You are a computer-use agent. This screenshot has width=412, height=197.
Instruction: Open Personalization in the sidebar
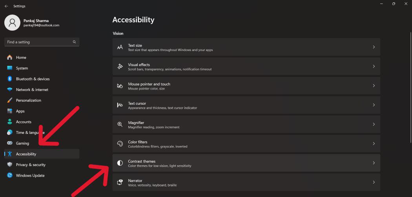click(x=28, y=100)
